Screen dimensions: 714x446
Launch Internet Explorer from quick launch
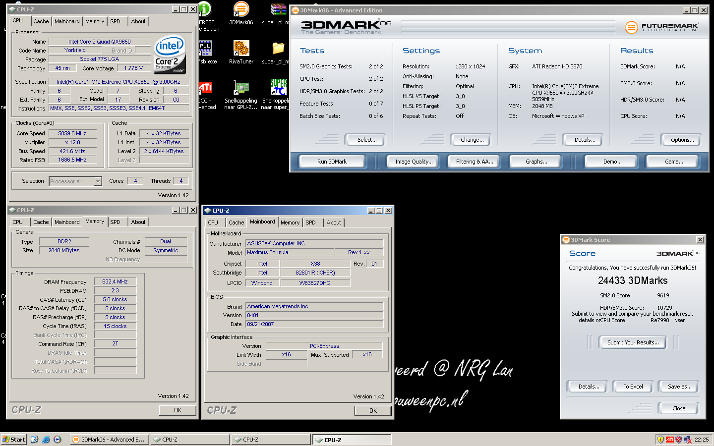click(46, 440)
